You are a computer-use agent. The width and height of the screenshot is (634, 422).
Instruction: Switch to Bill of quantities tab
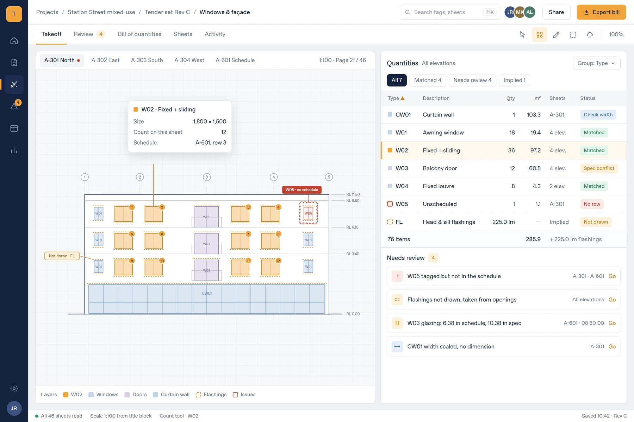(139, 34)
